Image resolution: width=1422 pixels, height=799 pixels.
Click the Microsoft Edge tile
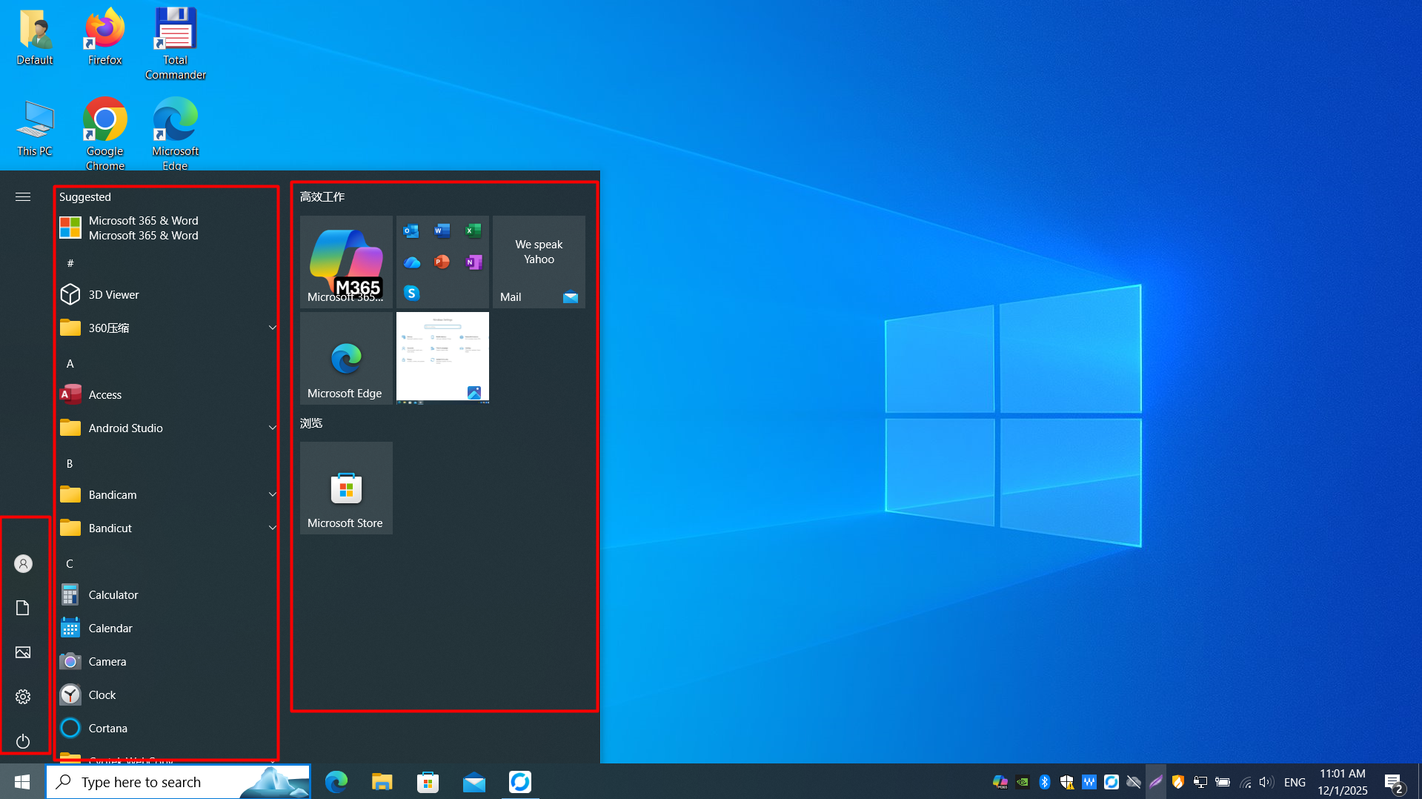346,358
